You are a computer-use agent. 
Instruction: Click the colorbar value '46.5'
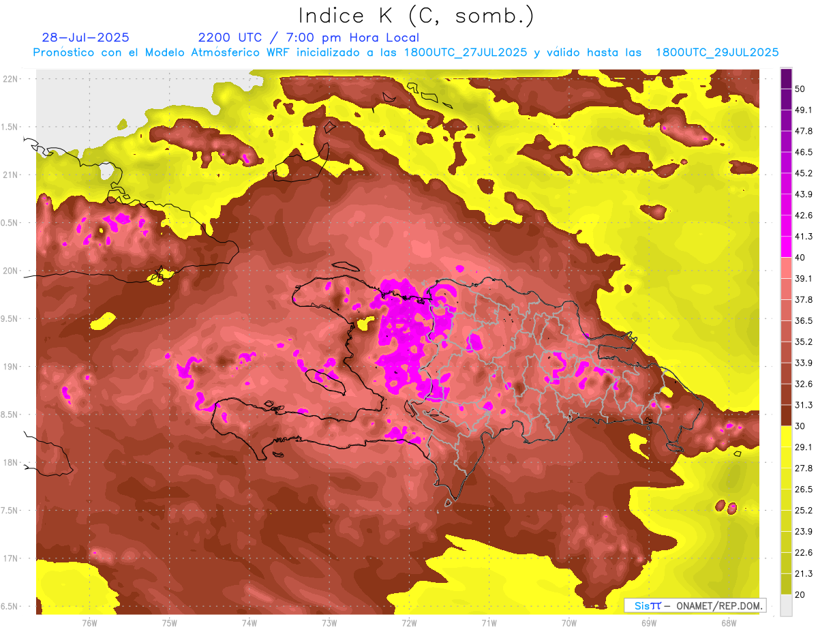click(x=804, y=152)
